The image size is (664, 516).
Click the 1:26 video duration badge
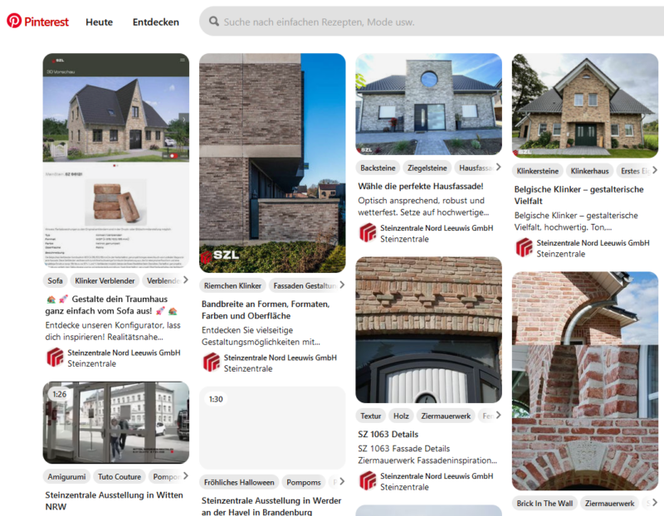[x=59, y=394]
